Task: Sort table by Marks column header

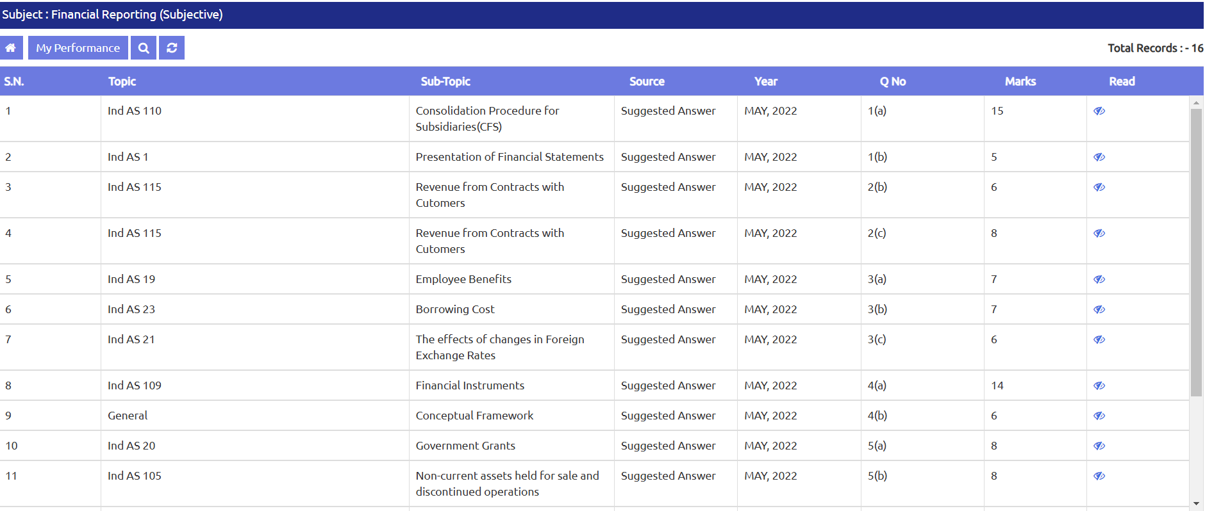Action: click(1020, 81)
